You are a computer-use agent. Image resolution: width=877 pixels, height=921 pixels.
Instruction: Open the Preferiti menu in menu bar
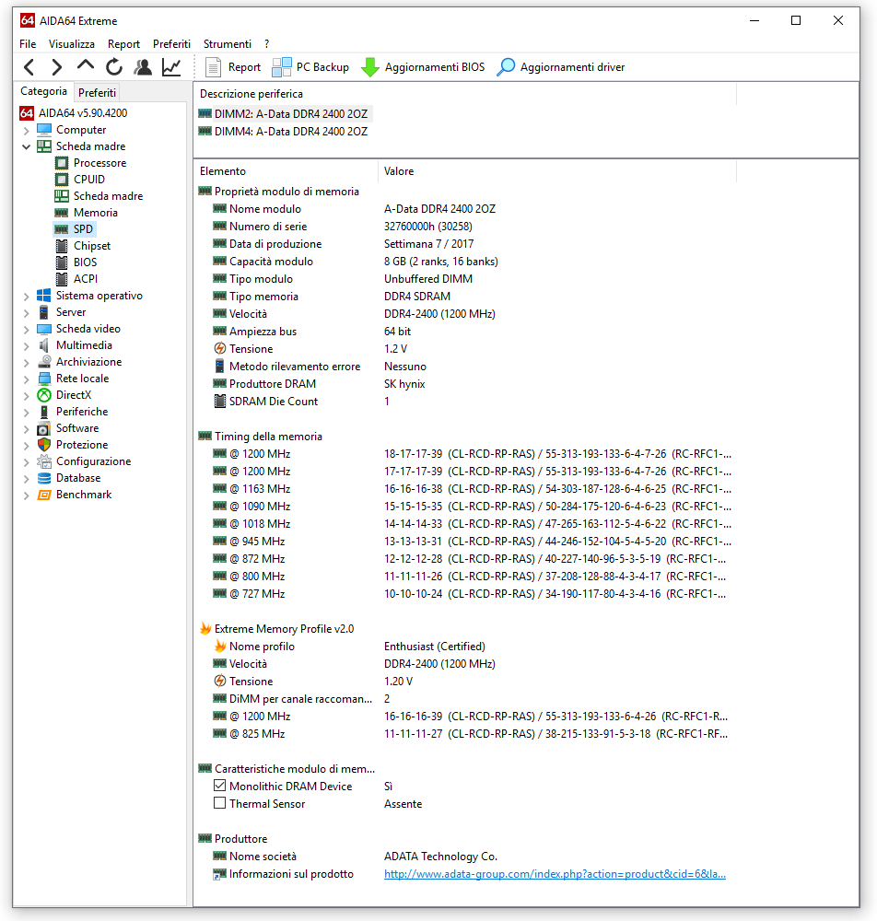171,44
